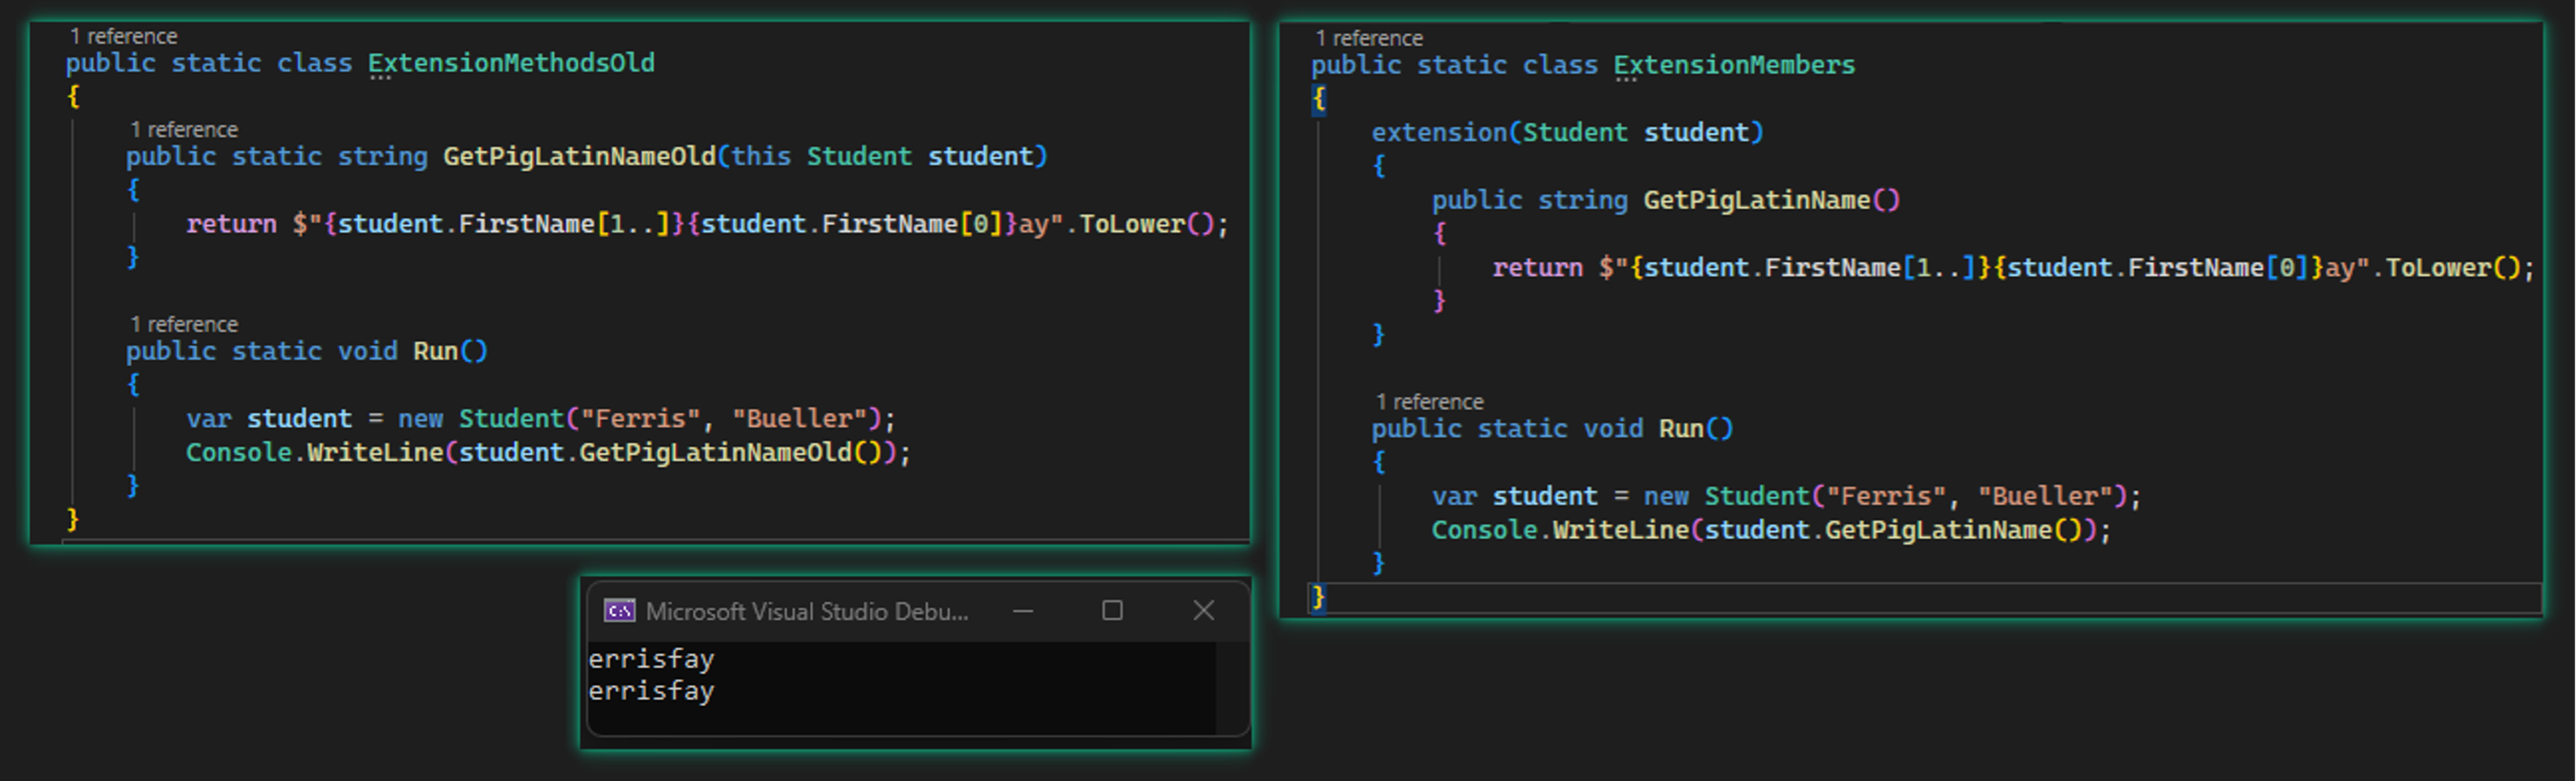The width and height of the screenshot is (2576, 781).
Task: Click the console app icon in title bar
Action: [620, 610]
